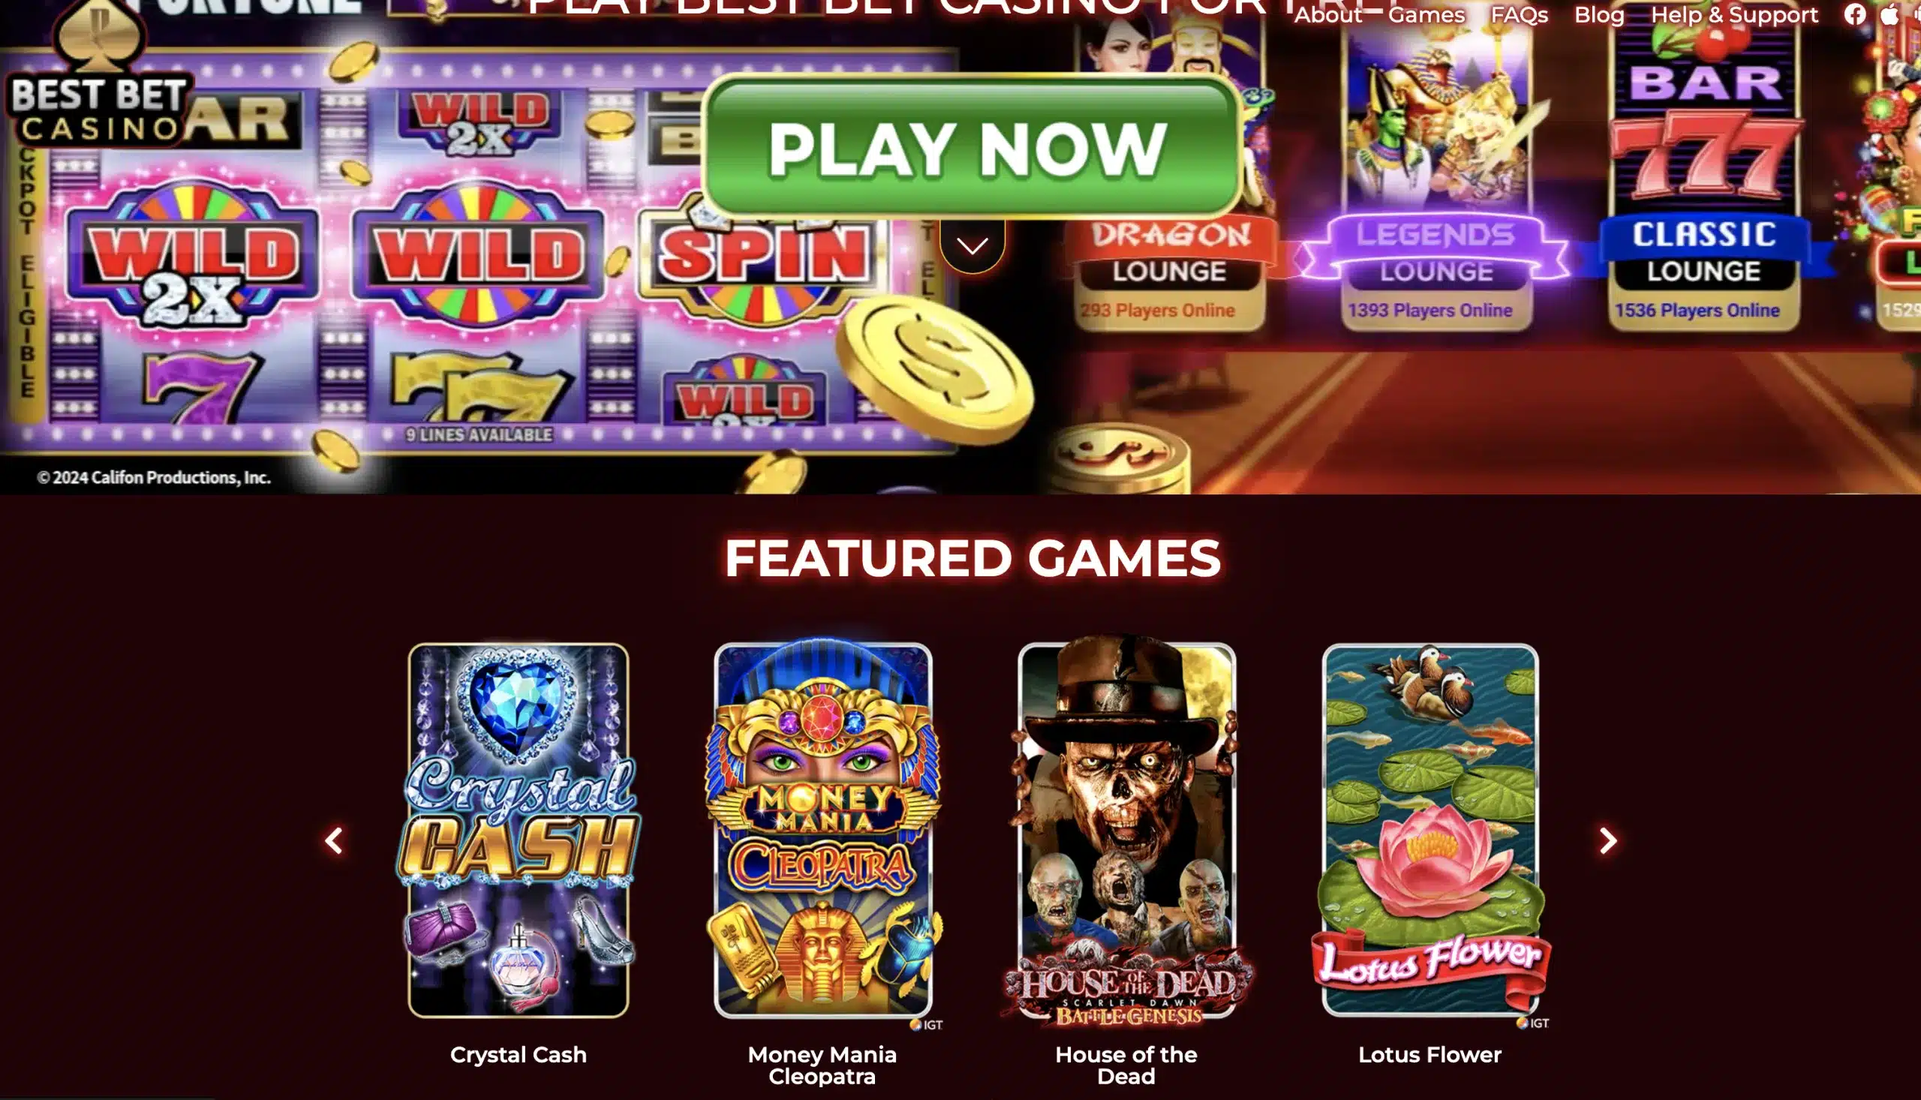Open the Games menu item
Screen dimensions: 1921x1100
click(x=1426, y=15)
